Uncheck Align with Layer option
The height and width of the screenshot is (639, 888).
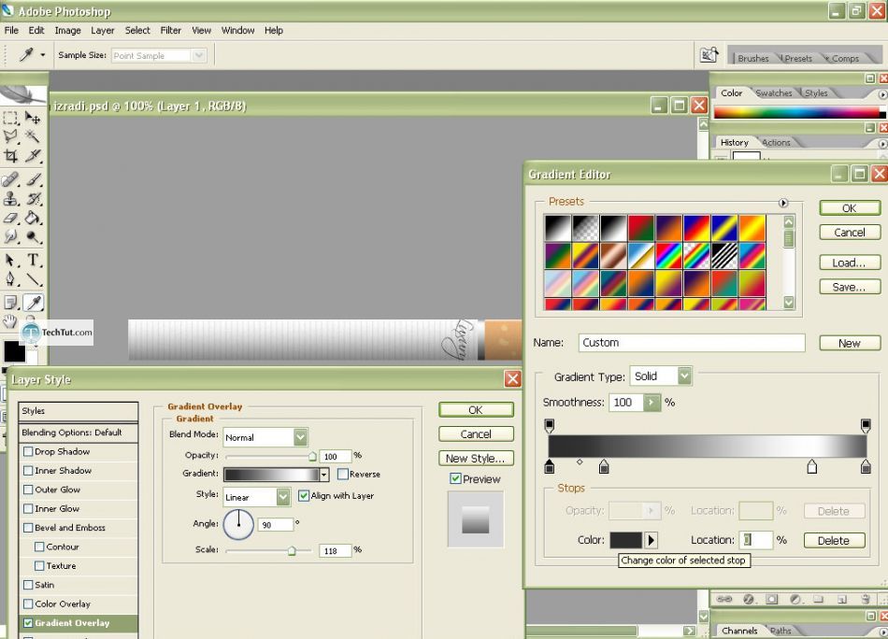304,496
